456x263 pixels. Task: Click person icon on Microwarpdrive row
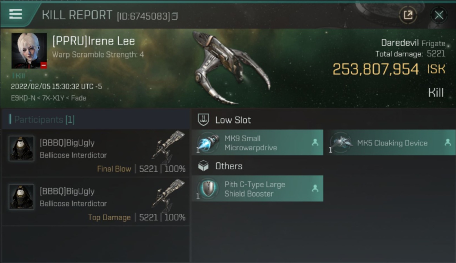[x=315, y=142]
